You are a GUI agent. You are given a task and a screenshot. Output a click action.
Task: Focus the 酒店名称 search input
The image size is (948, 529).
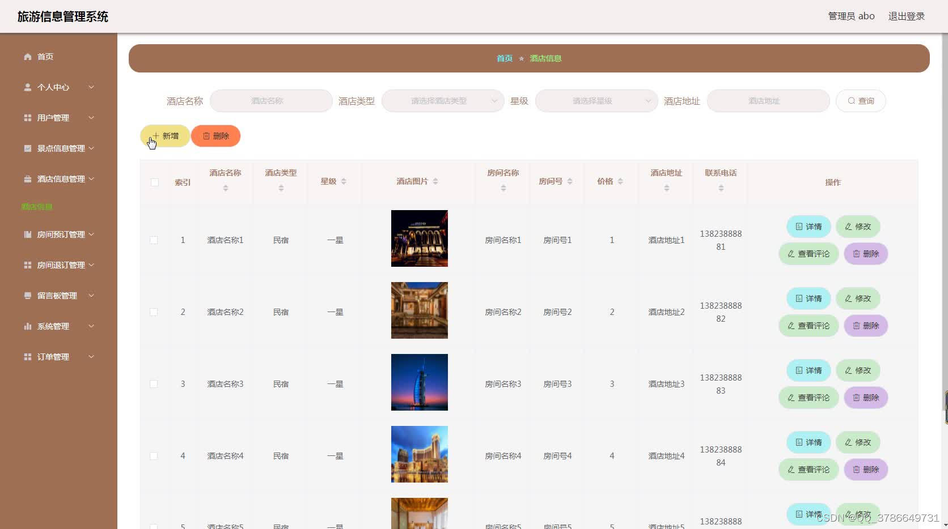point(271,101)
